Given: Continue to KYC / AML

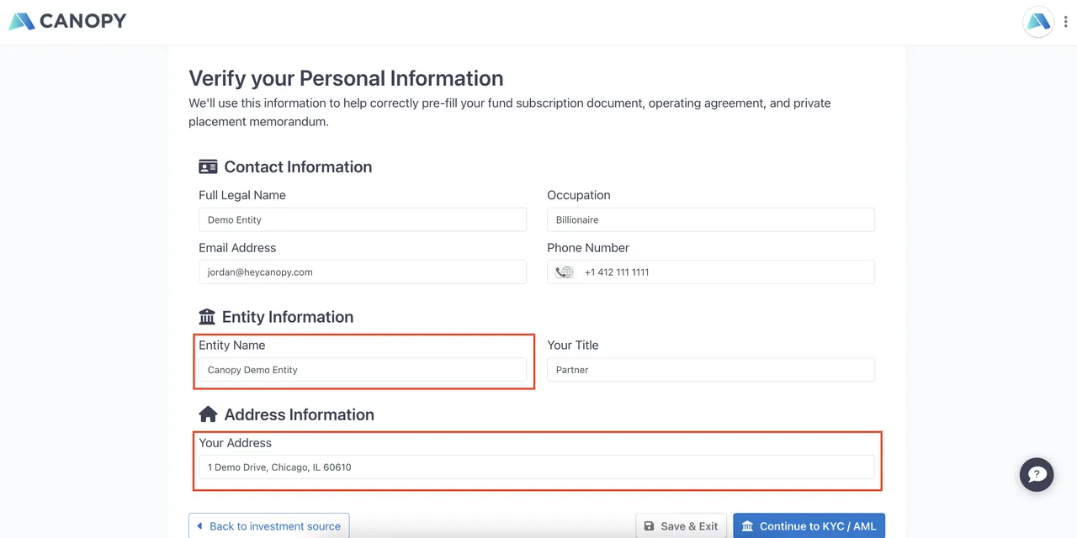Looking at the screenshot, I should [809, 526].
